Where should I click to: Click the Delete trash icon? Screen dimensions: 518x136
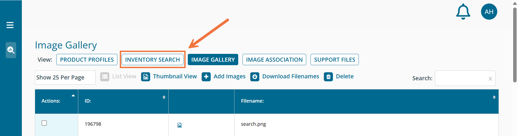click(328, 77)
